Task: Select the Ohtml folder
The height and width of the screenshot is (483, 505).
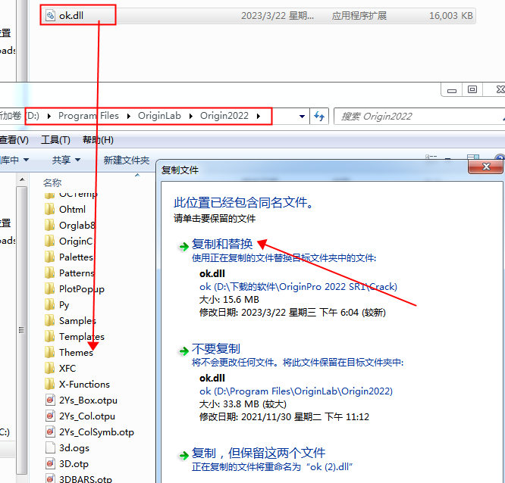Action: pos(72,210)
